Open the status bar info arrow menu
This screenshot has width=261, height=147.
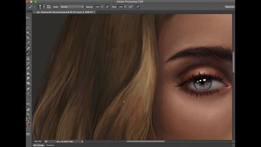[x=82, y=142]
